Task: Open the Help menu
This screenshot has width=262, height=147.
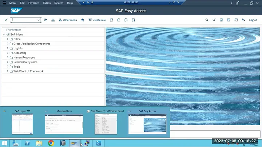Action: [70, 3]
